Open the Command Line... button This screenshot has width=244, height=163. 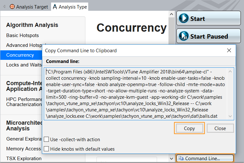pos(205,158)
